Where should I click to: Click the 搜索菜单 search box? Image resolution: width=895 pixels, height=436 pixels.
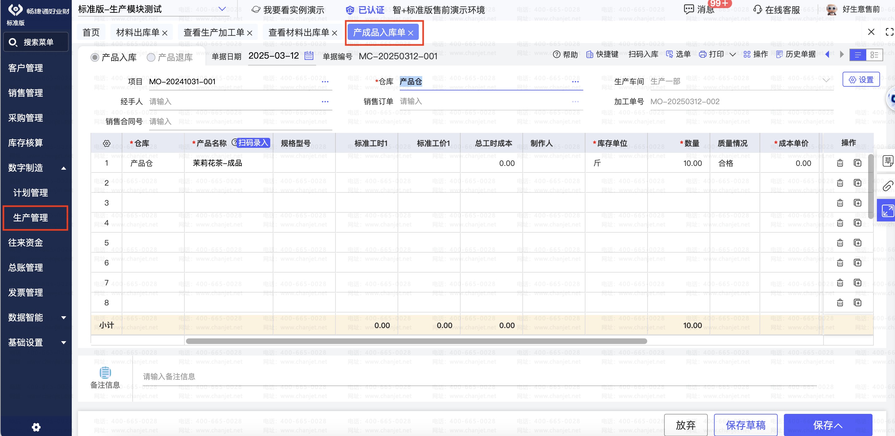pos(36,42)
